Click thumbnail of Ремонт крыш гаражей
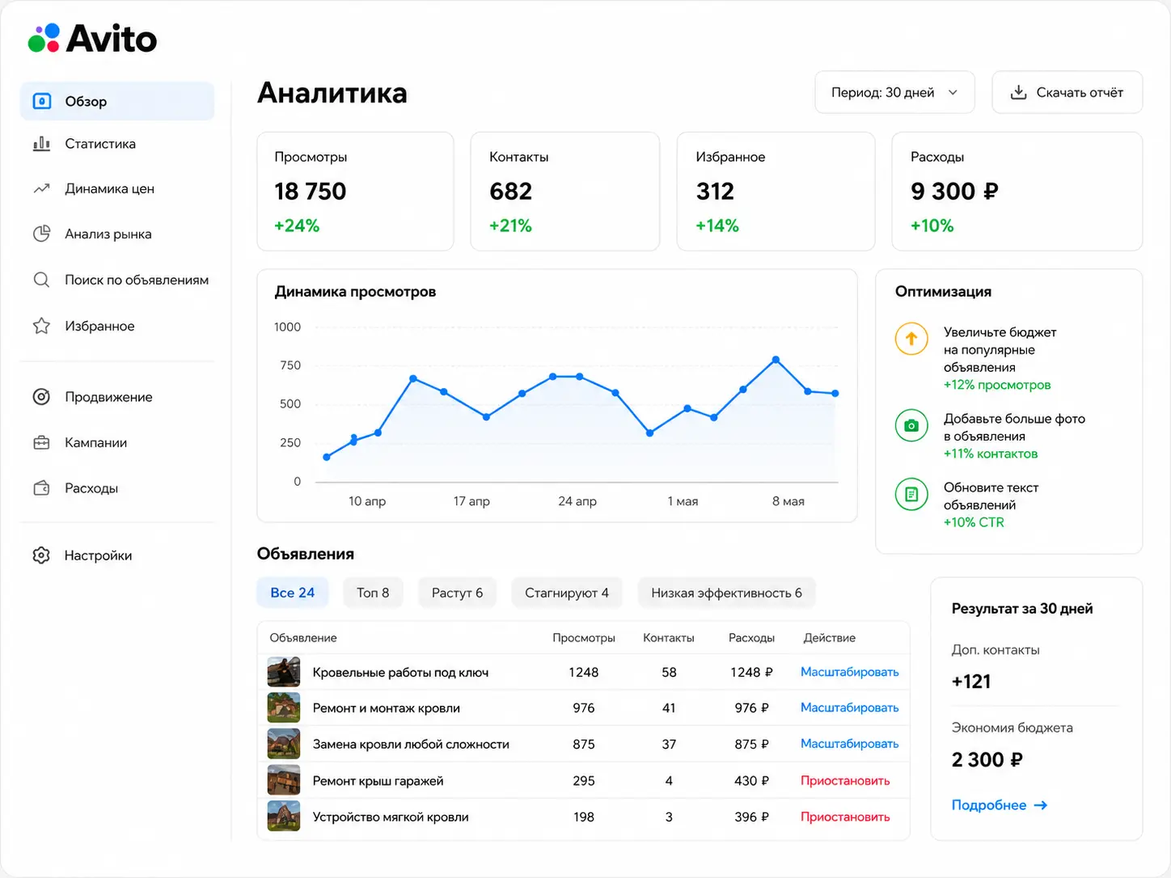 click(x=284, y=780)
